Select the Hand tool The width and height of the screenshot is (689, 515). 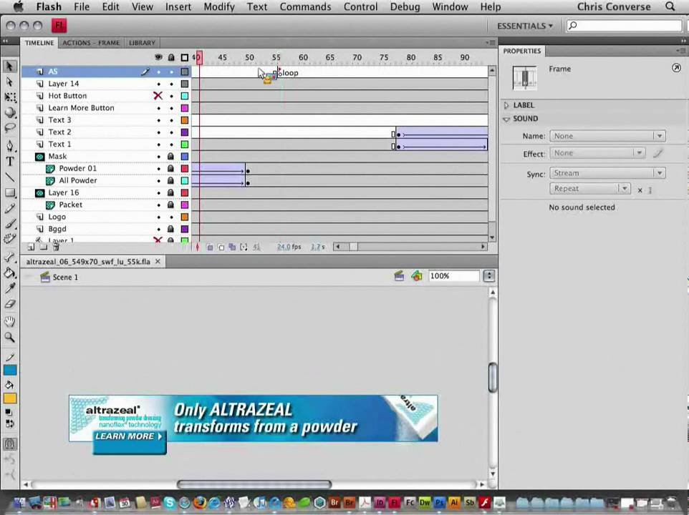pos(9,322)
